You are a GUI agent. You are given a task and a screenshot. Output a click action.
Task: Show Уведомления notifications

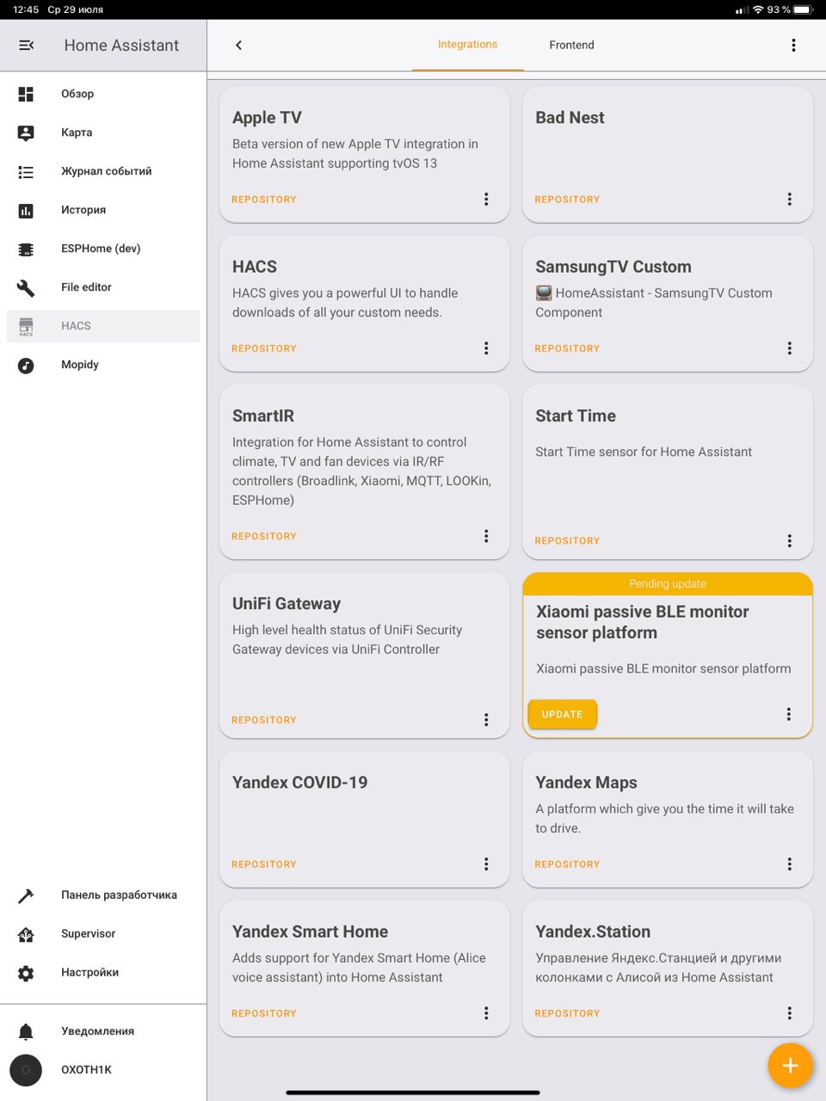pos(103,1031)
